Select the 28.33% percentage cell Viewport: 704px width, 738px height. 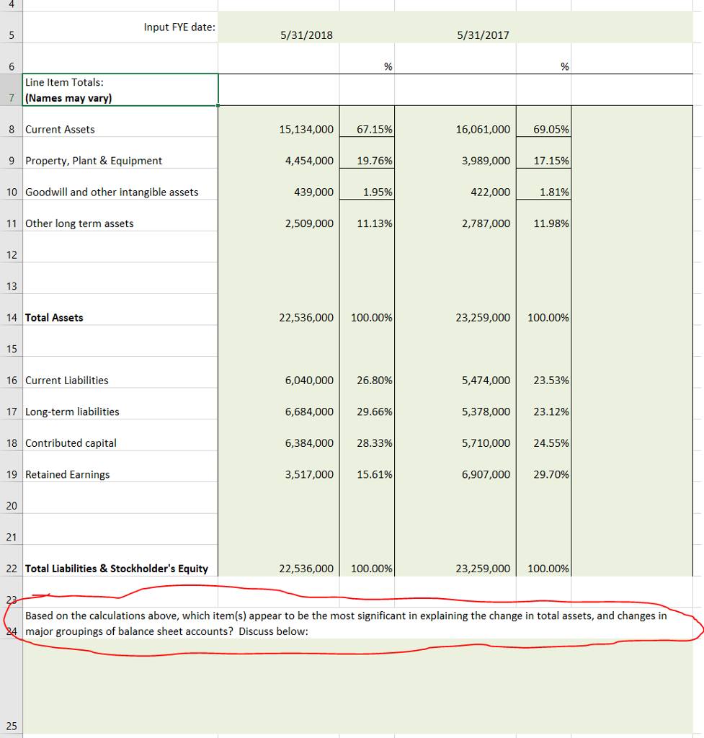(367, 435)
